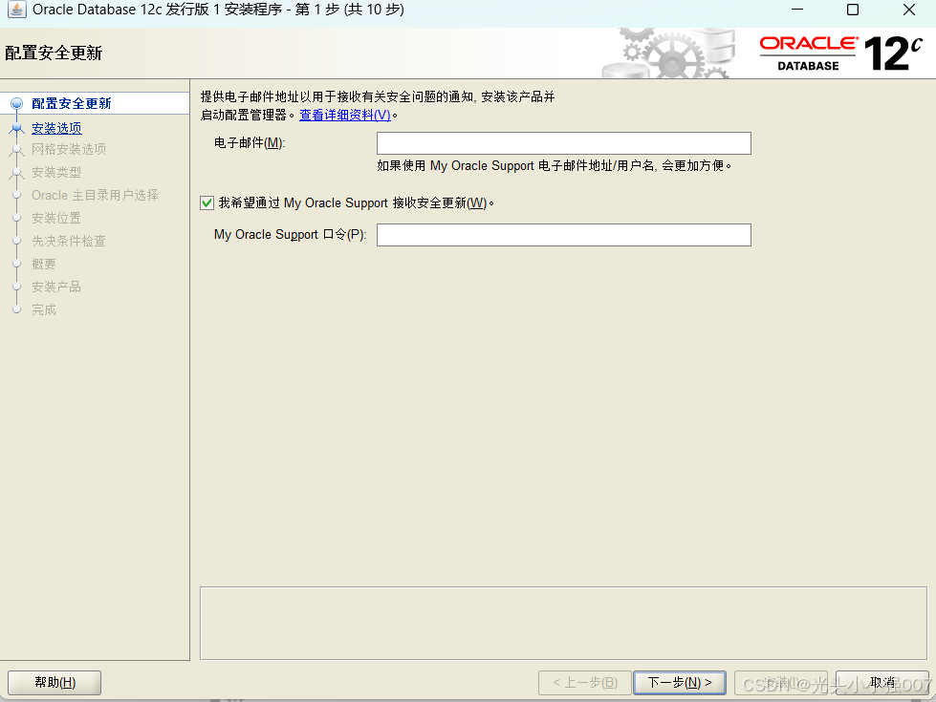
Task: Cancel the installer with 取消
Action: coord(882,682)
